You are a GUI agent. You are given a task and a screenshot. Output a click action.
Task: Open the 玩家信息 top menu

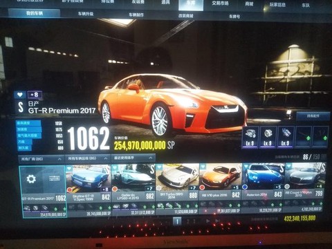click(x=277, y=5)
